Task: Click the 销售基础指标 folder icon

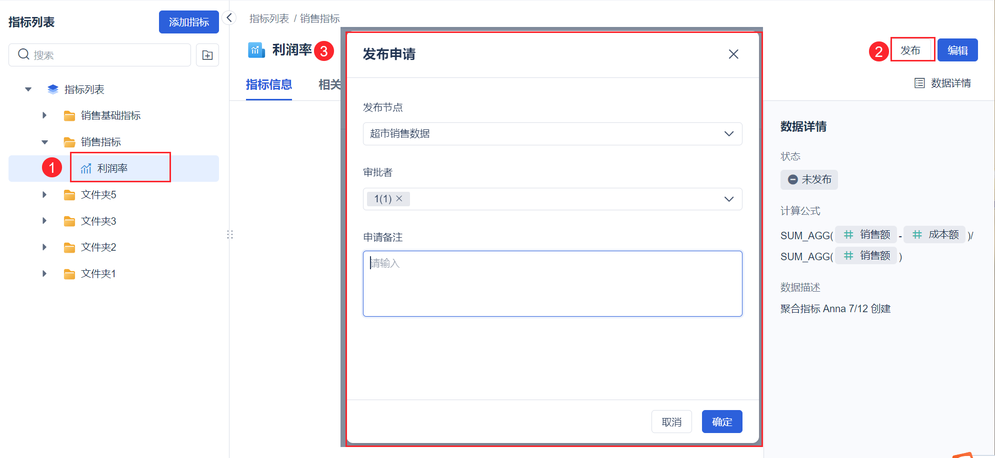Action: pyautogui.click(x=69, y=116)
